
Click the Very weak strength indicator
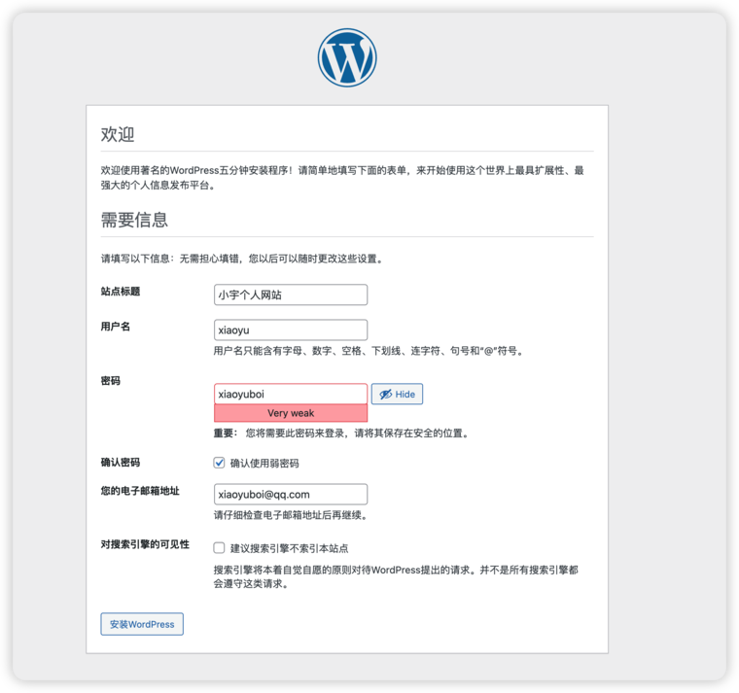(291, 413)
